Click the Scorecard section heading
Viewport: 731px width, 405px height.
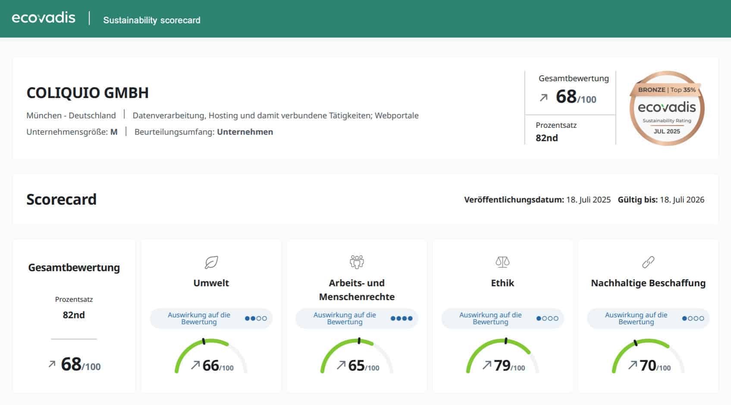point(61,199)
